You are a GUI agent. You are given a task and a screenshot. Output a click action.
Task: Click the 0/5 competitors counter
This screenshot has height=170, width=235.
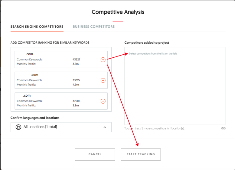coord(223,128)
